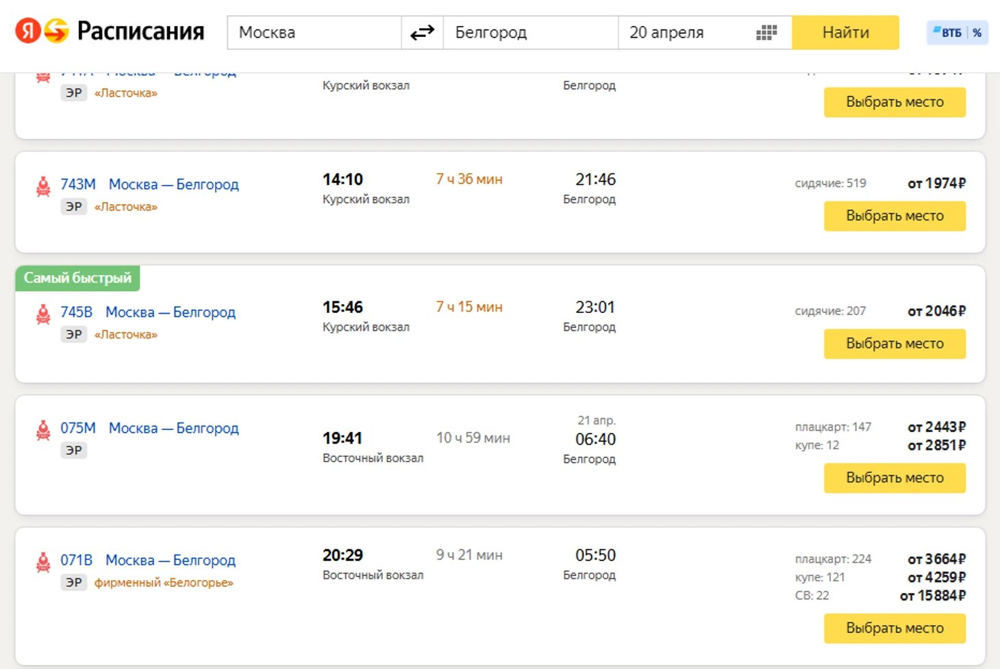The width and height of the screenshot is (1000, 669).
Task: Choose a seat on train 071В
Action: click(894, 628)
